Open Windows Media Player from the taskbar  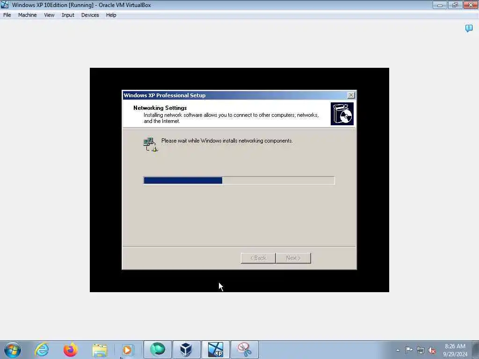pyautogui.click(x=127, y=350)
